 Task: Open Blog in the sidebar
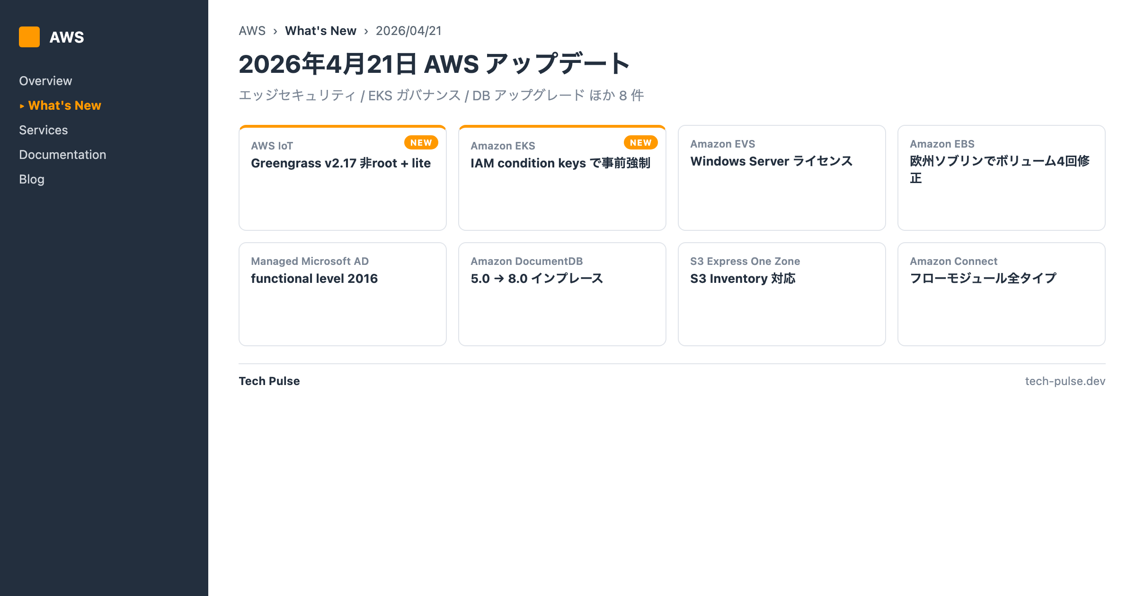point(32,179)
